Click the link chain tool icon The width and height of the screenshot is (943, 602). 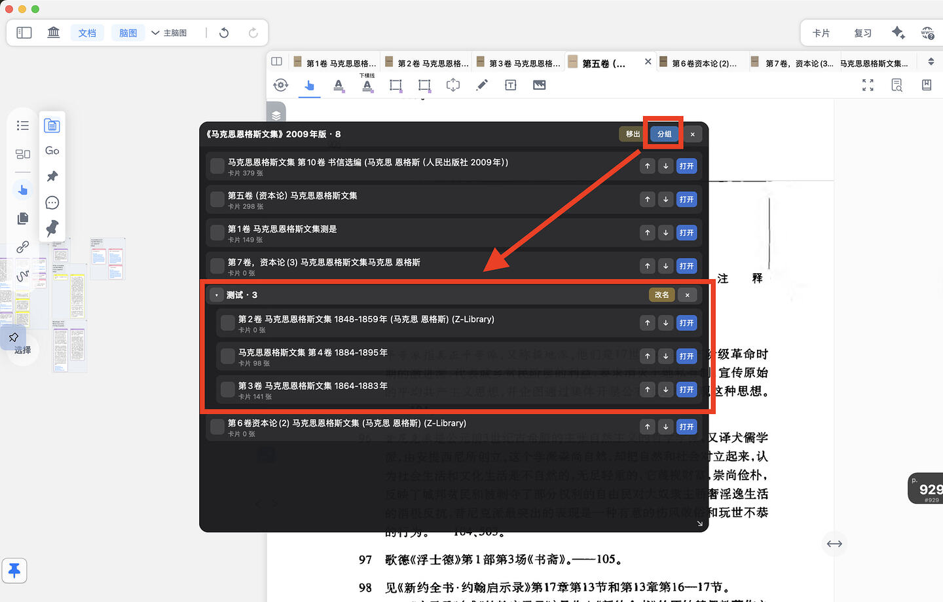point(23,247)
